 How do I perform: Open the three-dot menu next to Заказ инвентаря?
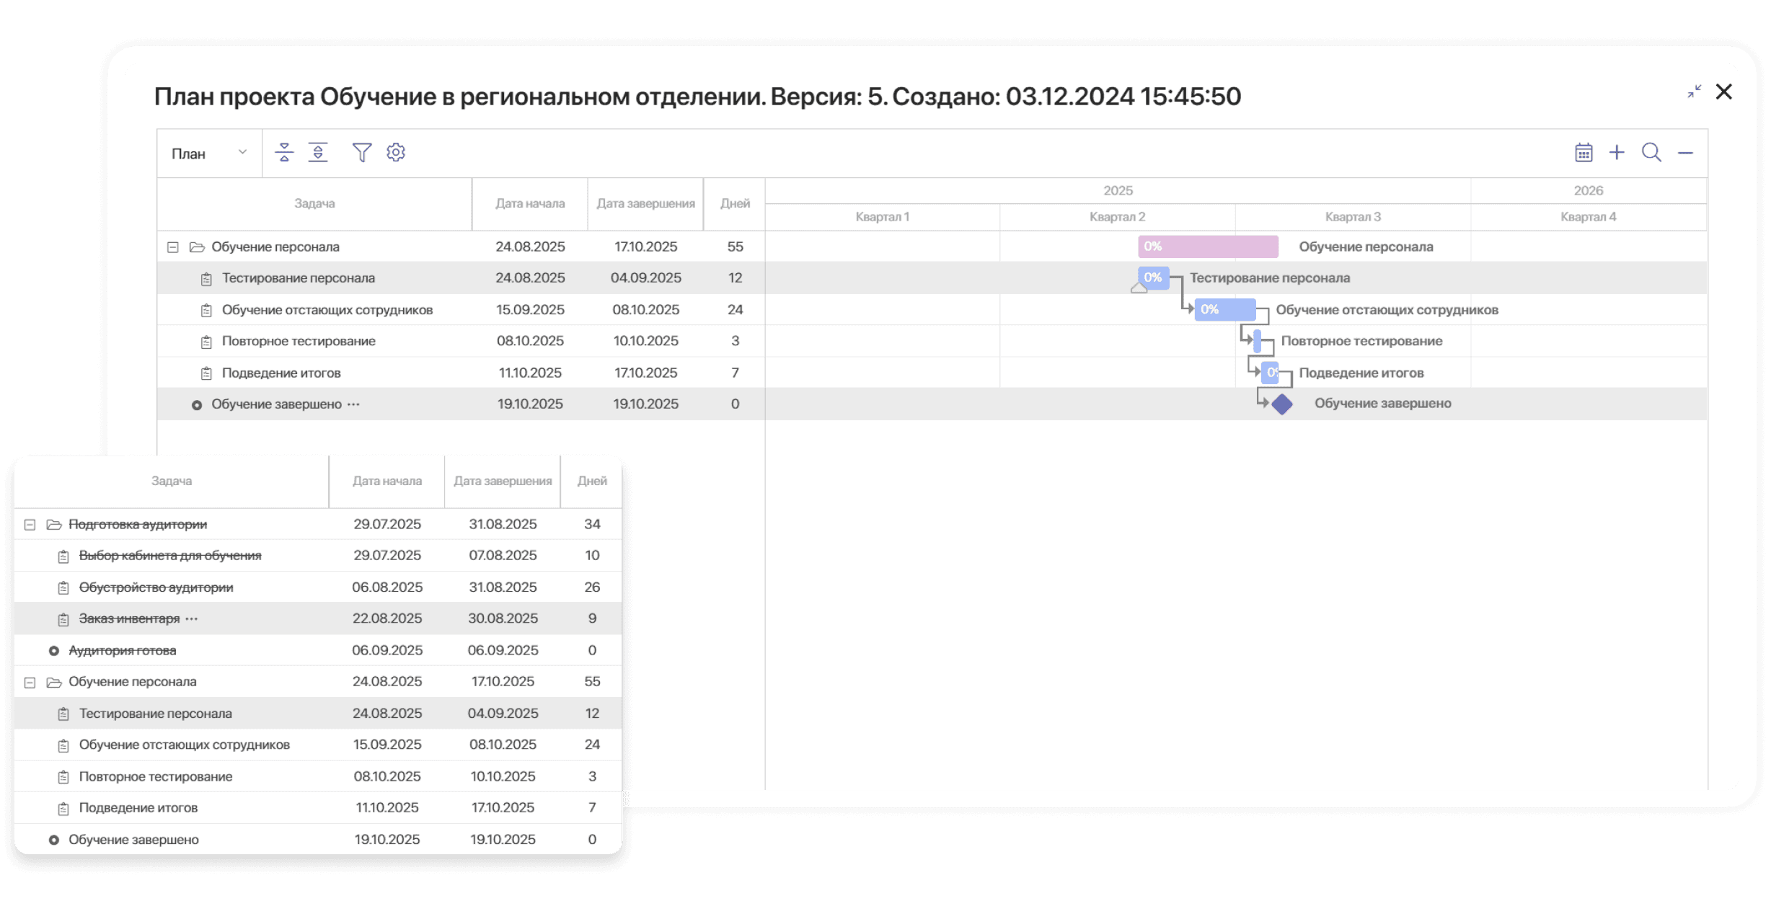[191, 618]
